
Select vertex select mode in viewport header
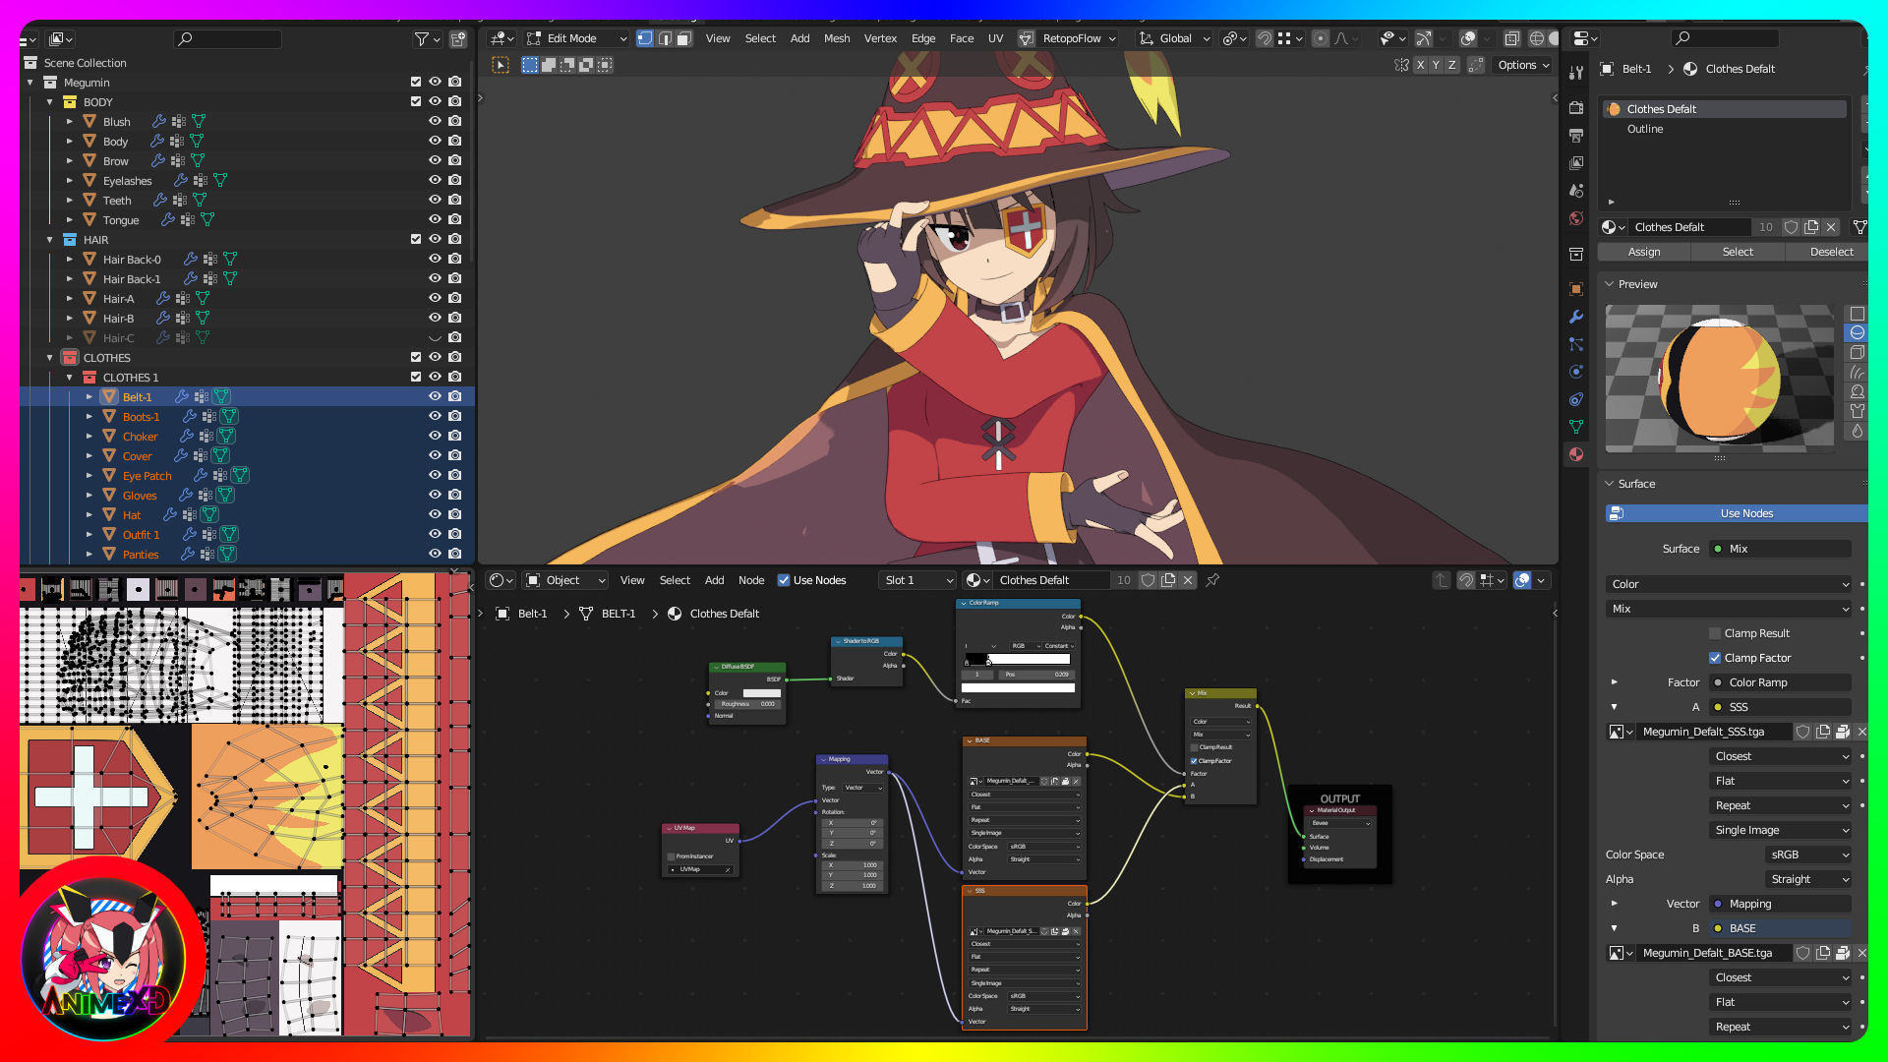[x=645, y=38]
